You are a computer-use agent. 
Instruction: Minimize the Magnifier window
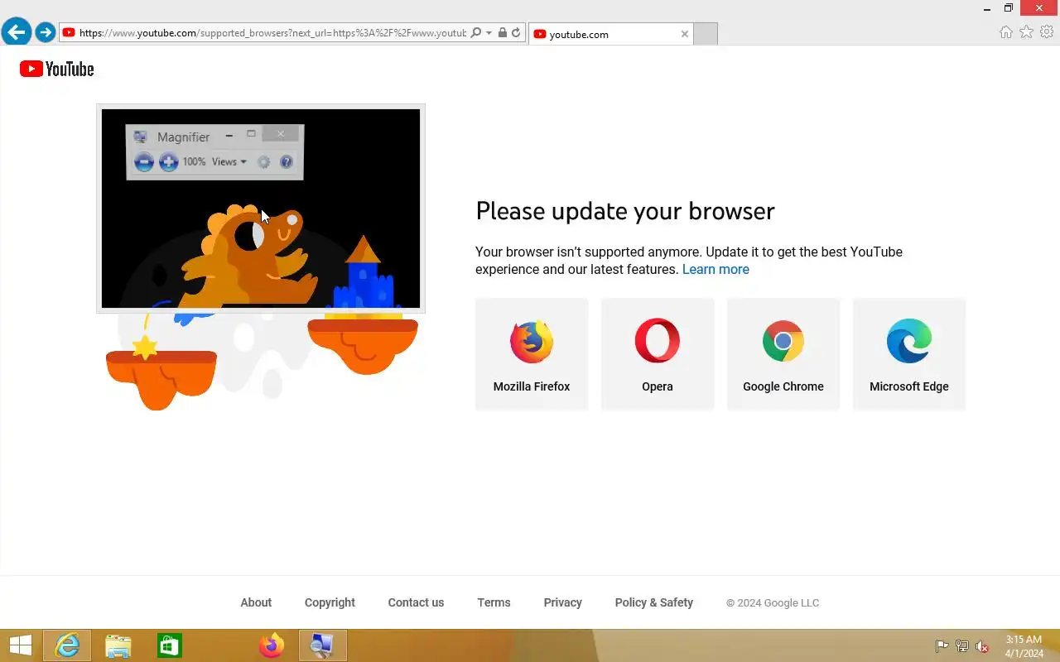coord(229,135)
